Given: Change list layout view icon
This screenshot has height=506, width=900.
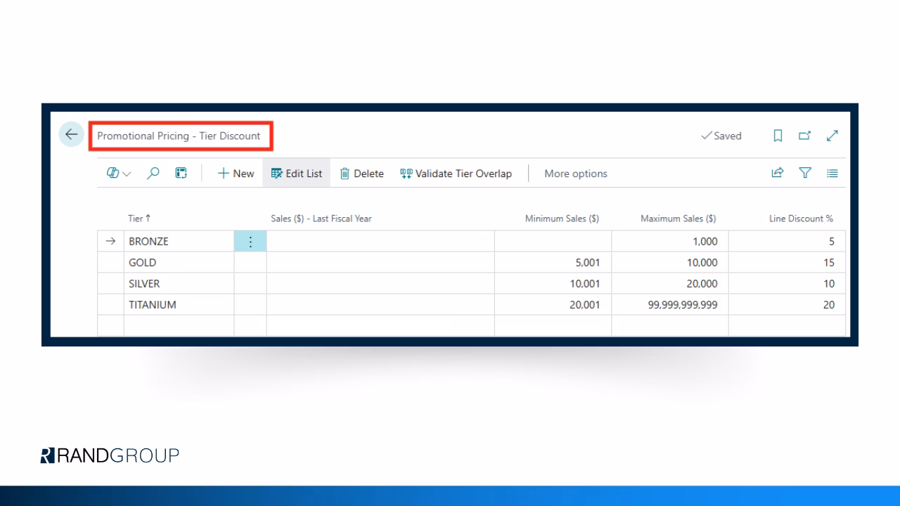Looking at the screenshot, I should click(x=832, y=173).
